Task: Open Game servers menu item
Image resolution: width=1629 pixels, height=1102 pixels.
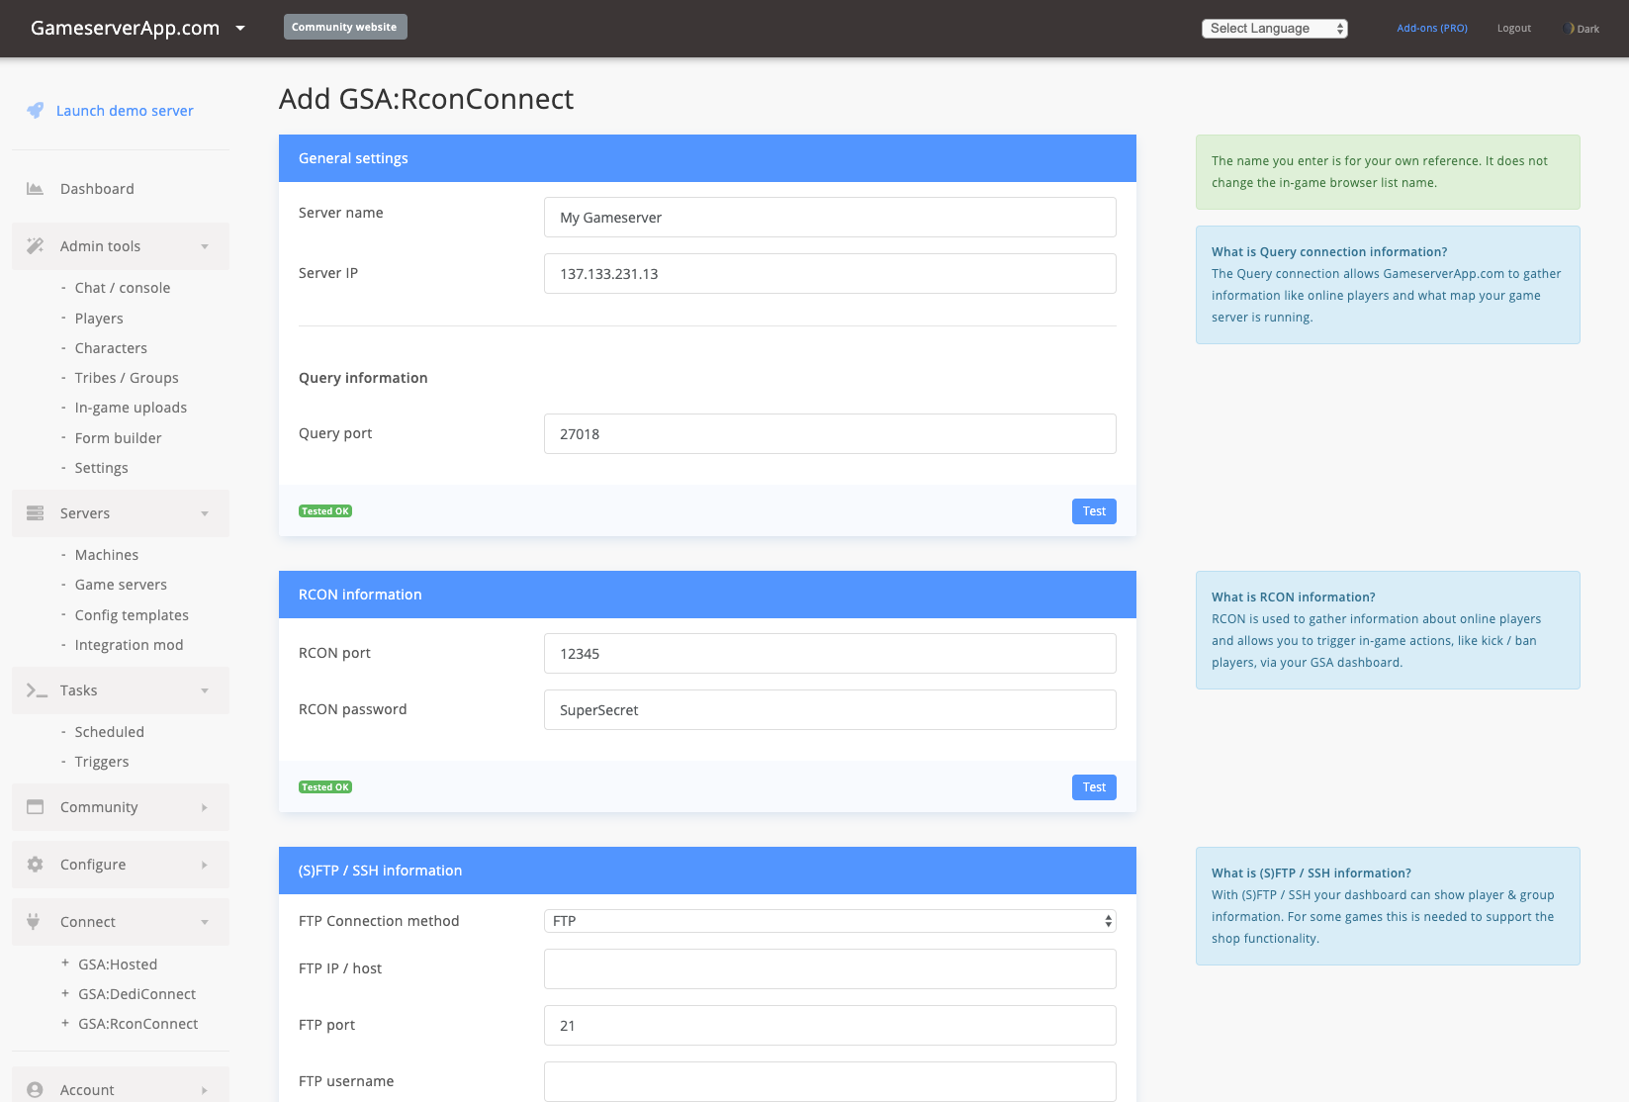Action: tap(121, 585)
